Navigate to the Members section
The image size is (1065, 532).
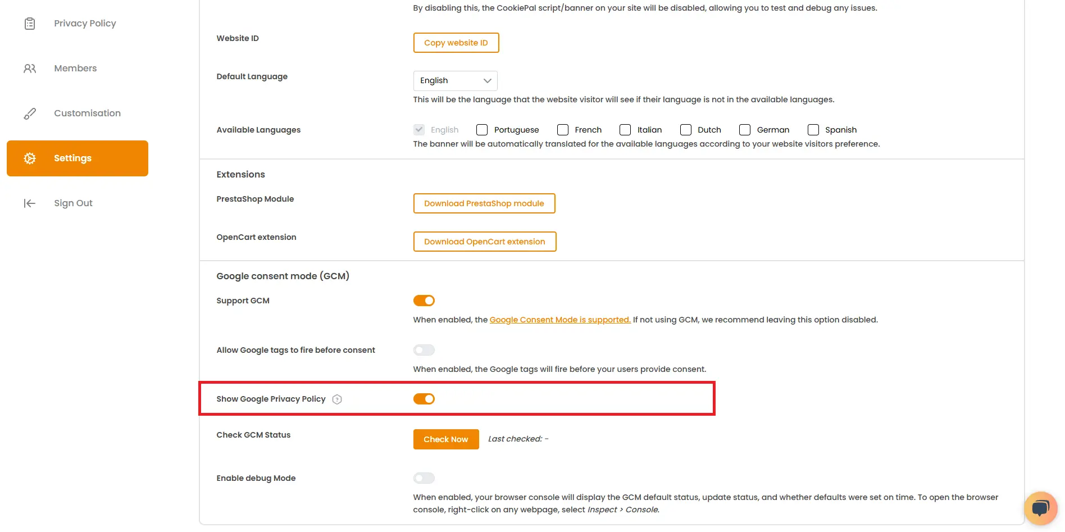click(x=75, y=68)
